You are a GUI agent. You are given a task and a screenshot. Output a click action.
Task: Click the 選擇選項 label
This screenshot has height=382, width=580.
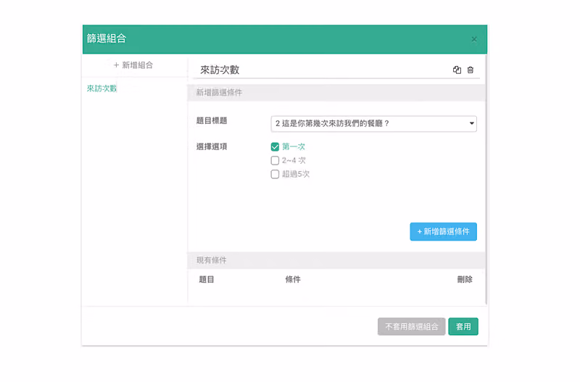(212, 147)
